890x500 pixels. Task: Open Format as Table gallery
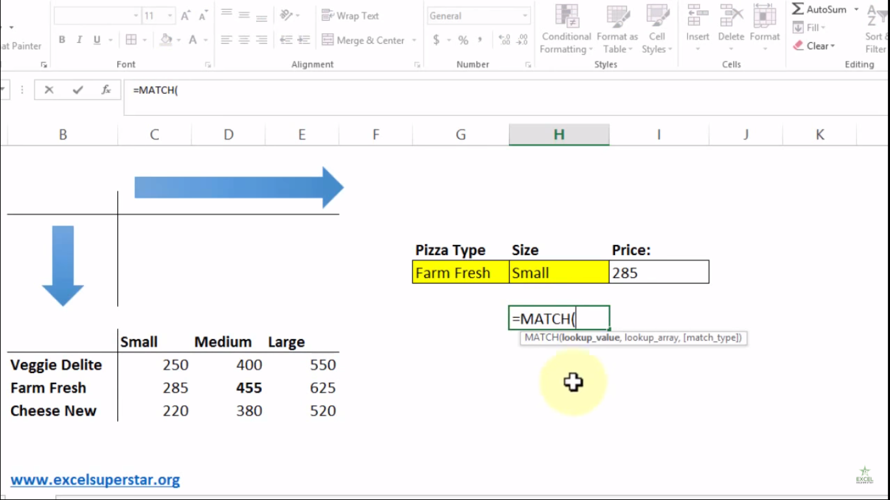point(617,29)
